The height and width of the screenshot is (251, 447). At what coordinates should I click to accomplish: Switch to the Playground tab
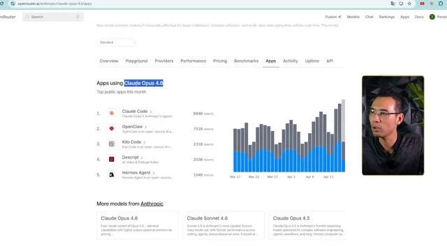137,61
